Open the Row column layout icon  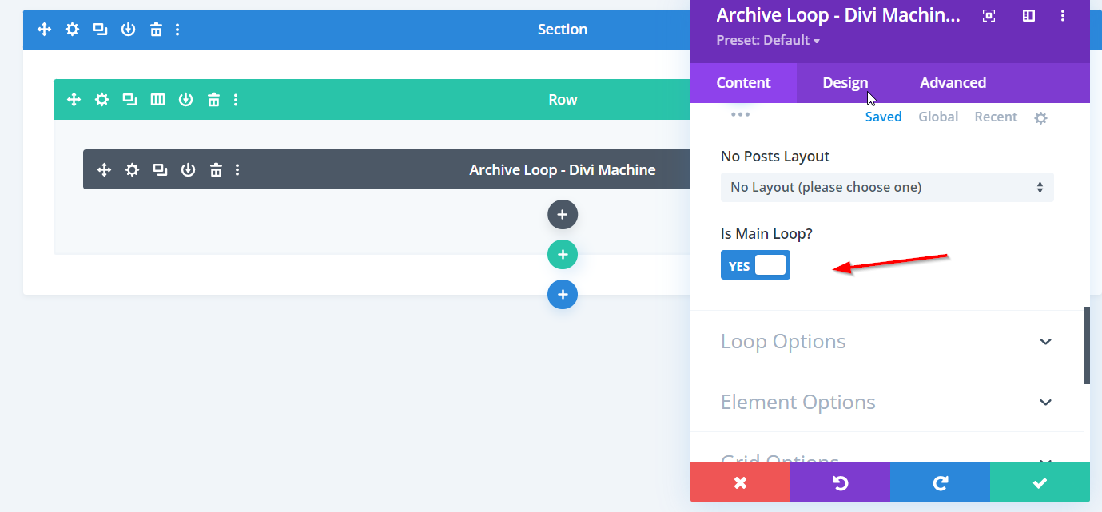click(157, 100)
